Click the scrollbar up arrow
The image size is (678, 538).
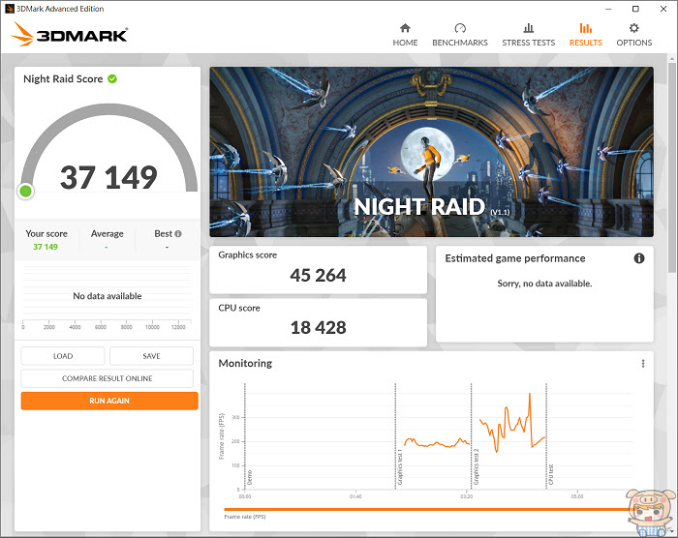pyautogui.click(x=671, y=58)
